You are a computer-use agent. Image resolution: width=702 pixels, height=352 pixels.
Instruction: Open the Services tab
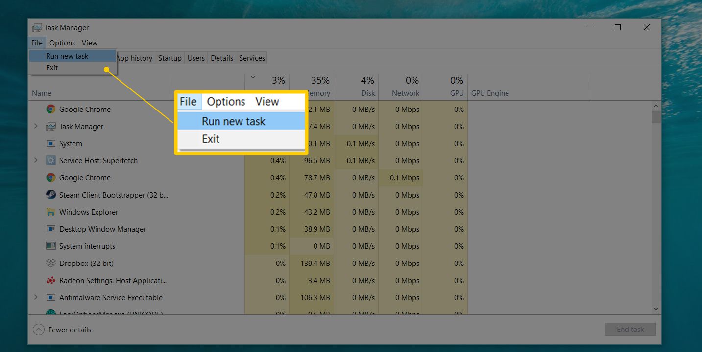(x=252, y=58)
